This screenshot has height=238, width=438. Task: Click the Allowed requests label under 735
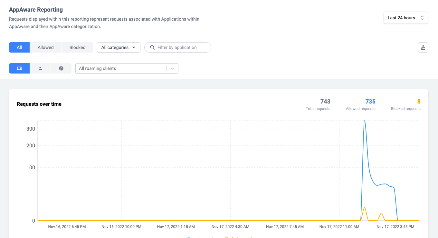361,109
